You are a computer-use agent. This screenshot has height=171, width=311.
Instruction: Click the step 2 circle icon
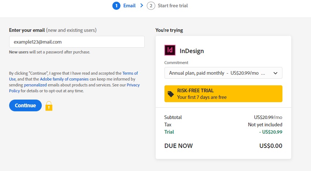pos(151,6)
